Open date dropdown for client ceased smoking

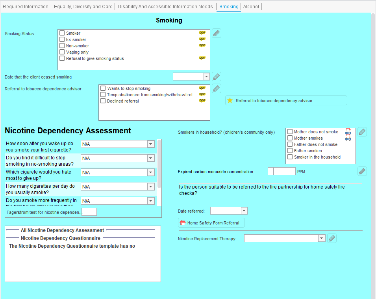pyautogui.click(x=206, y=77)
